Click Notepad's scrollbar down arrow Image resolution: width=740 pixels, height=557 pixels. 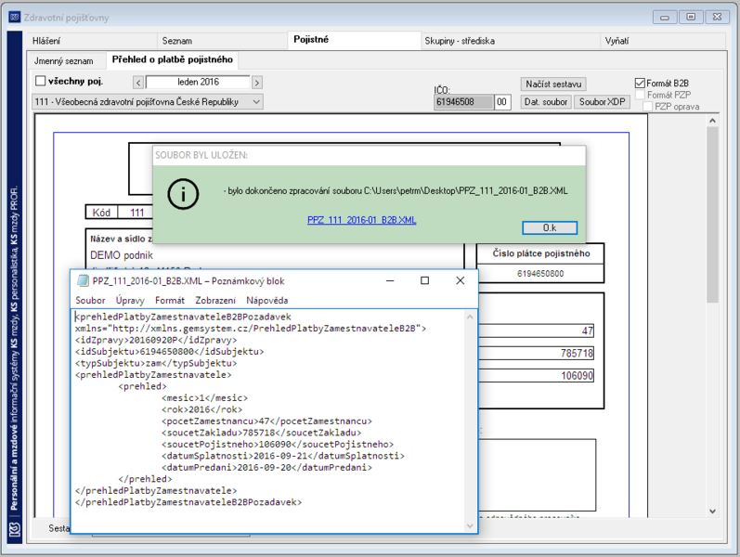(x=470, y=525)
